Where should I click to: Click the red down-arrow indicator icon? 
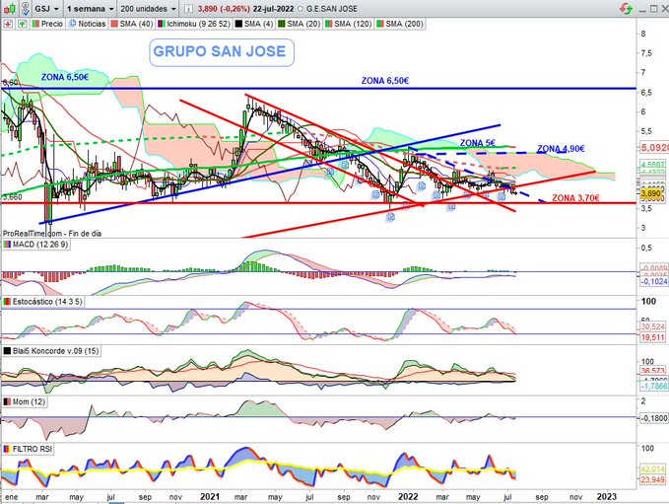[x=8, y=24]
